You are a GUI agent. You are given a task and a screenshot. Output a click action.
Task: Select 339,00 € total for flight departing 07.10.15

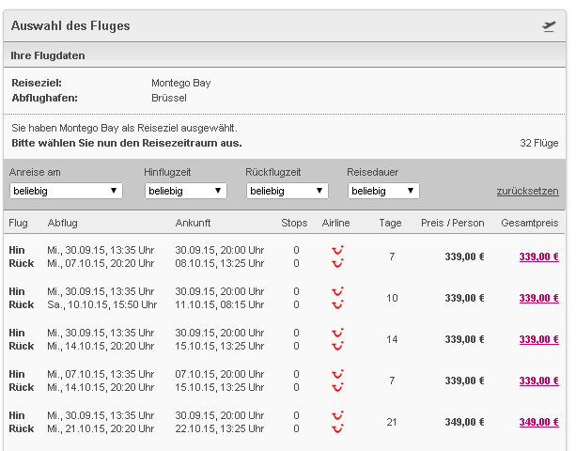click(x=539, y=381)
